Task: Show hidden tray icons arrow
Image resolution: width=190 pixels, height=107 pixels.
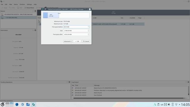Action: (x=179, y=104)
